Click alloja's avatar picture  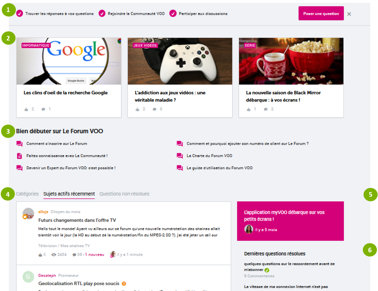click(x=28, y=214)
